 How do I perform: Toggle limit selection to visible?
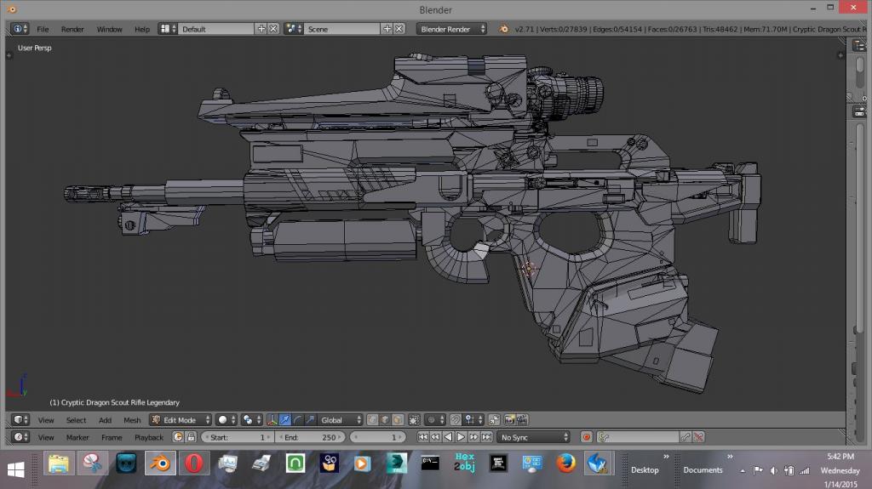click(x=414, y=420)
